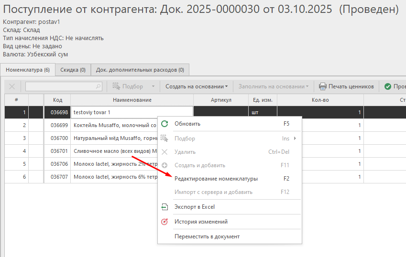Click into the toolbar search field
406x257 pixels.
(60, 86)
